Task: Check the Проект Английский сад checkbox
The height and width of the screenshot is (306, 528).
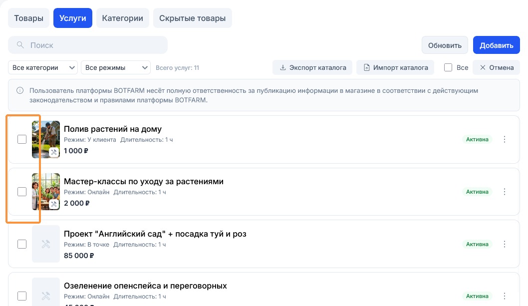Action: tap(22, 244)
